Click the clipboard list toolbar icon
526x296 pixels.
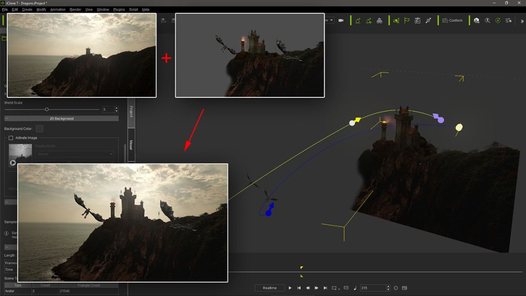pos(418,21)
